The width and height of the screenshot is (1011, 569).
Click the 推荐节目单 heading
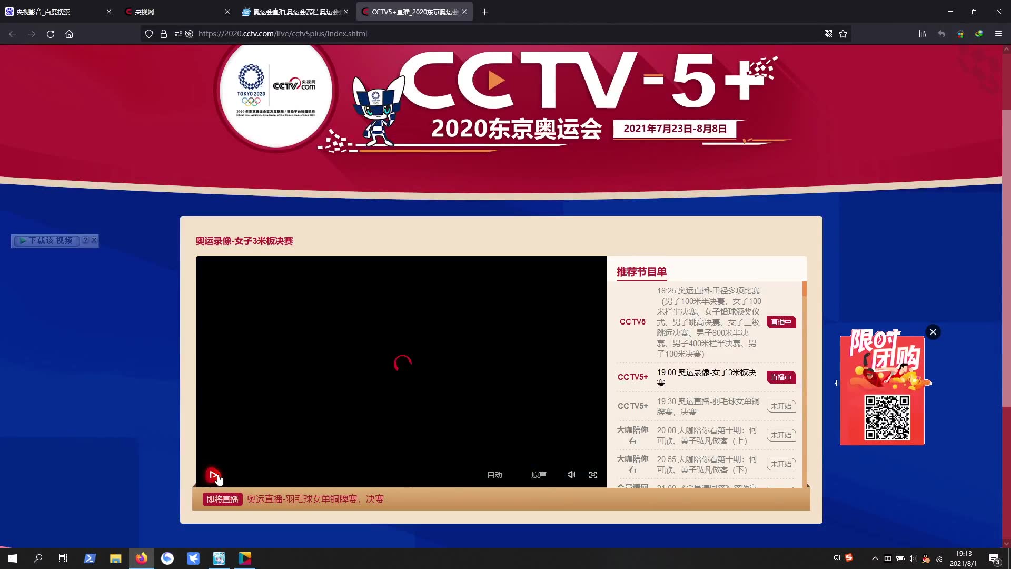click(641, 271)
